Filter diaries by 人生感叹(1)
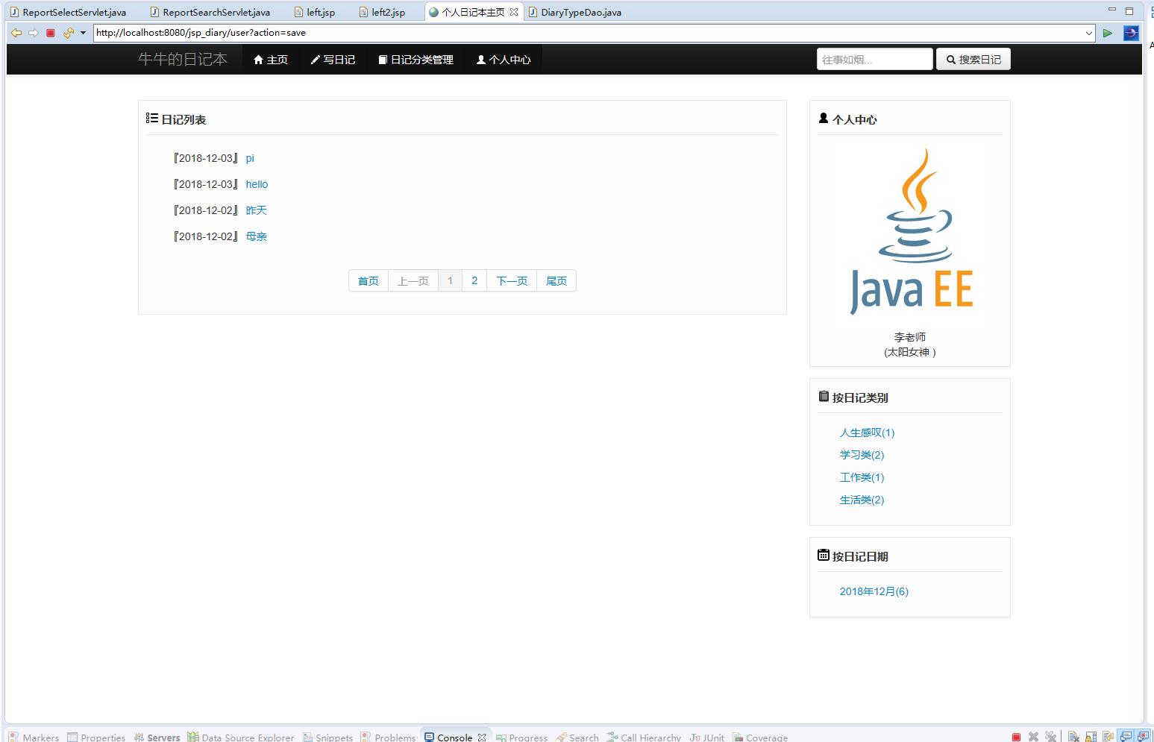 (x=867, y=433)
